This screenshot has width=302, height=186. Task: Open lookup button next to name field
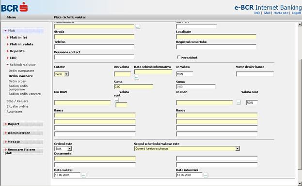point(138,27)
